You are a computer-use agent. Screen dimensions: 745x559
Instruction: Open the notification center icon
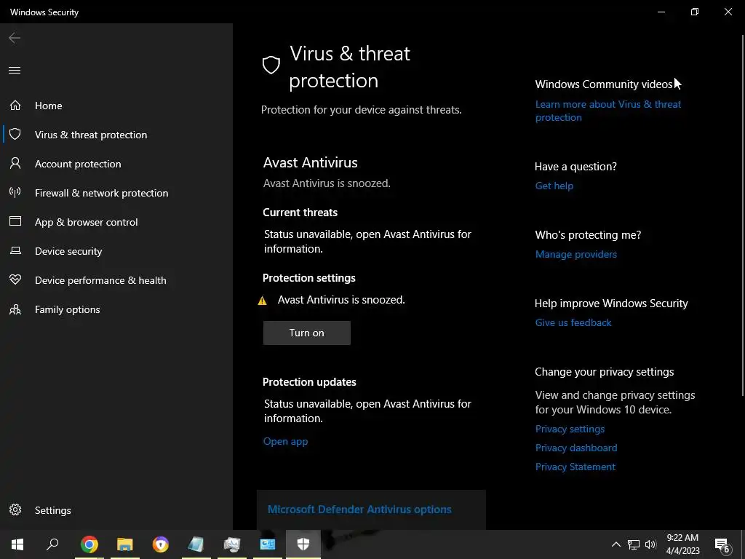722,545
